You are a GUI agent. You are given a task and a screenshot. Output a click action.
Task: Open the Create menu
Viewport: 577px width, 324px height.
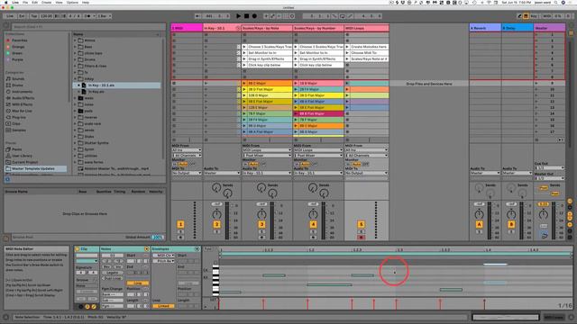click(x=46, y=2)
